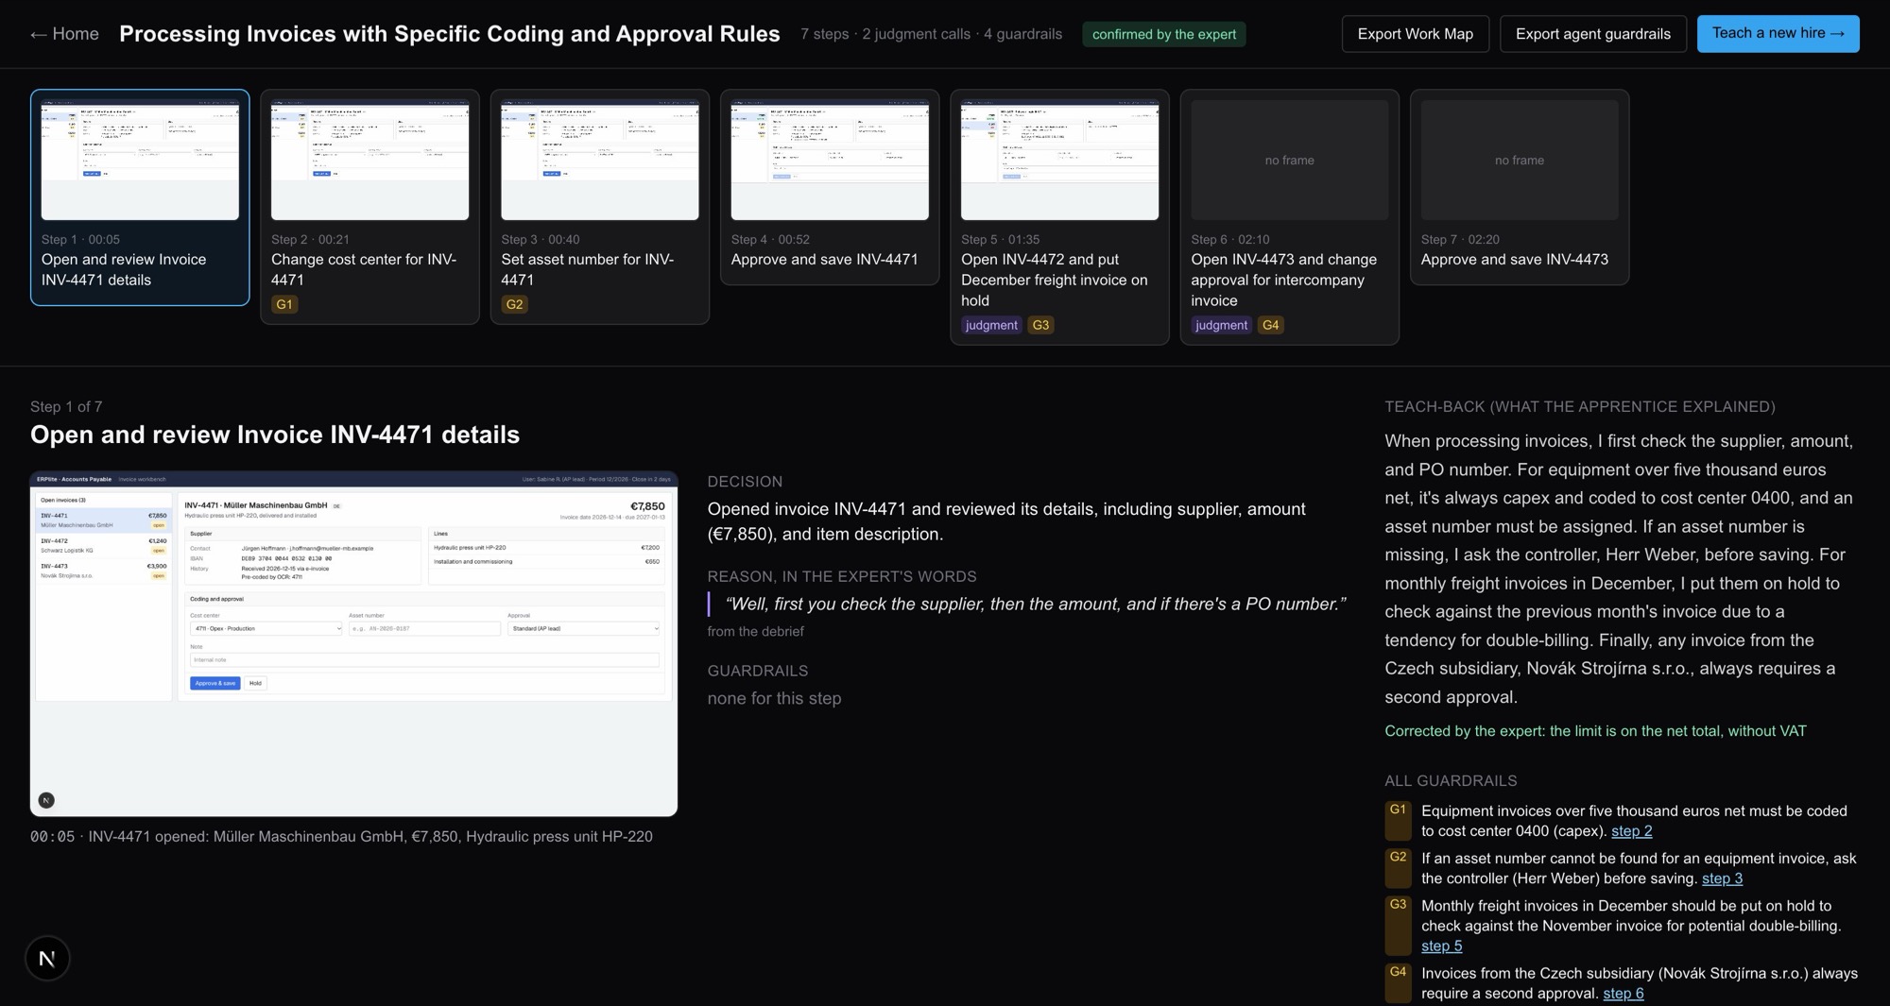
Task: Click Approve & save button in screenshot preview
Action: click(215, 683)
